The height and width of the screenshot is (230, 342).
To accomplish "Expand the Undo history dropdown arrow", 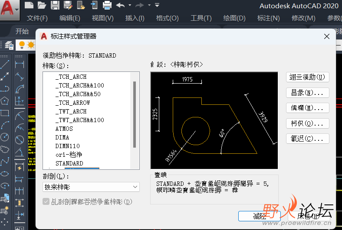I will [130, 5].
